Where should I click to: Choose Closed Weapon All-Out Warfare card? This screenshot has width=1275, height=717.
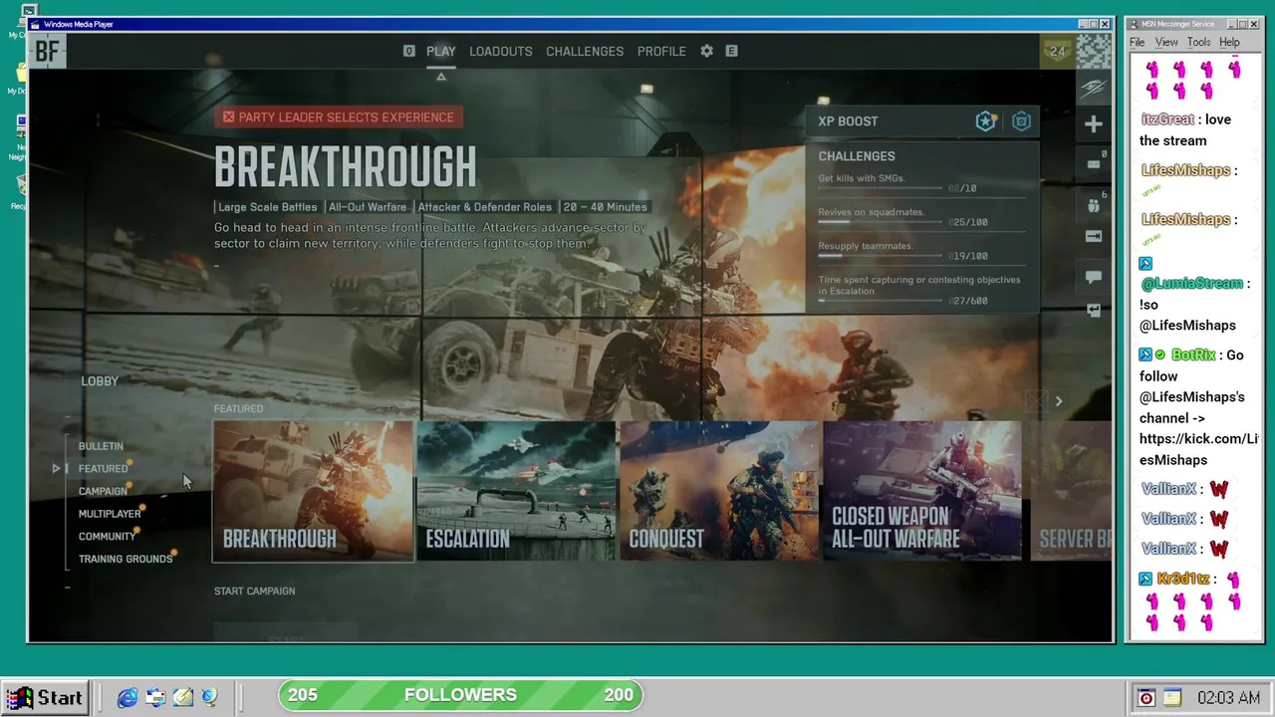tap(922, 491)
